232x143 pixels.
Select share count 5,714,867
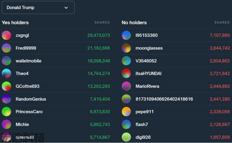tap(100, 137)
